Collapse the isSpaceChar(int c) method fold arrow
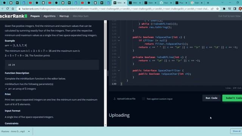 (119, 37)
